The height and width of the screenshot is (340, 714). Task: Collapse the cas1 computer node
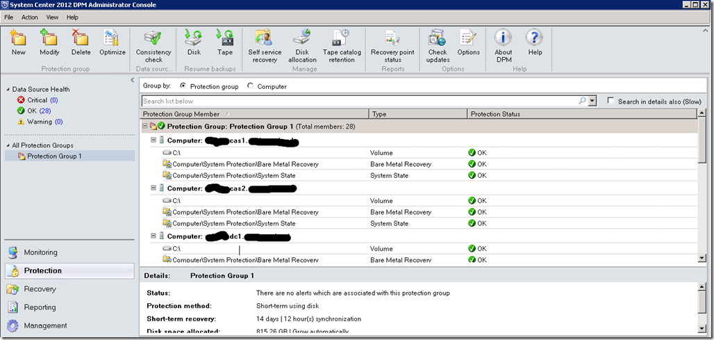(x=153, y=140)
